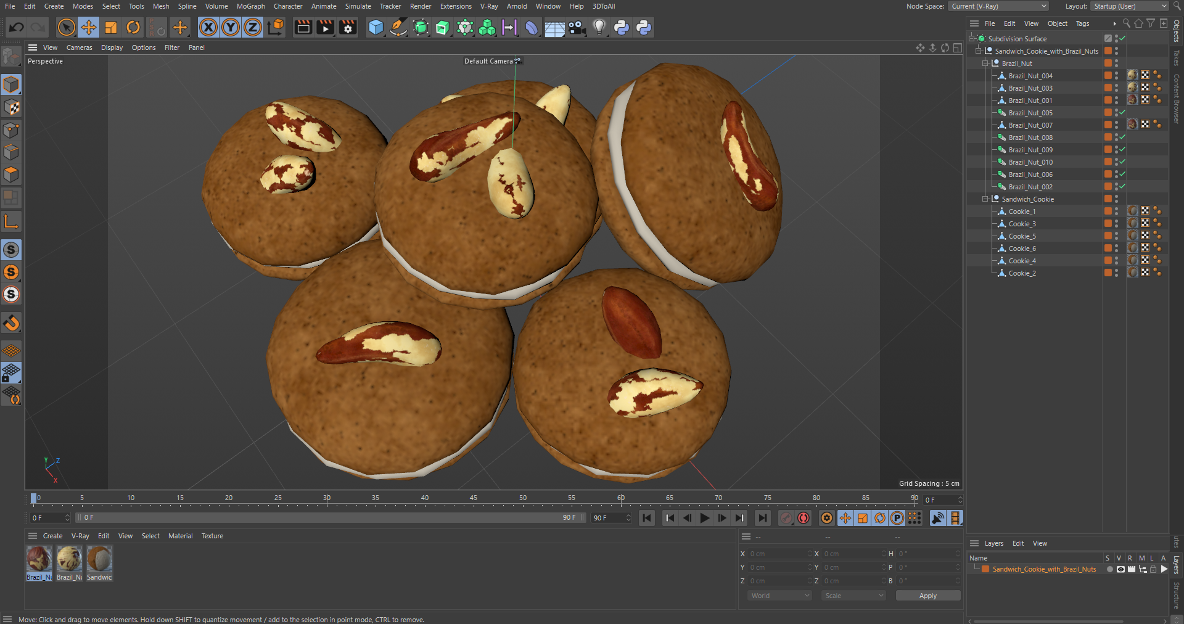Viewport: 1184px width, 624px height.
Task: Collapse the Subdivision Surface tree node
Action: point(972,38)
